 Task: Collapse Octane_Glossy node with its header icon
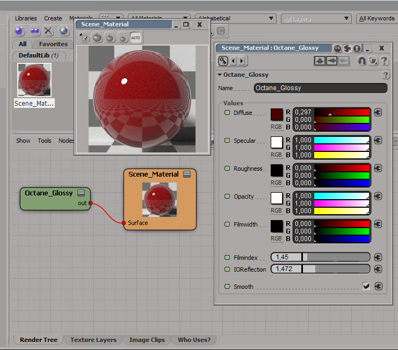pos(81,193)
